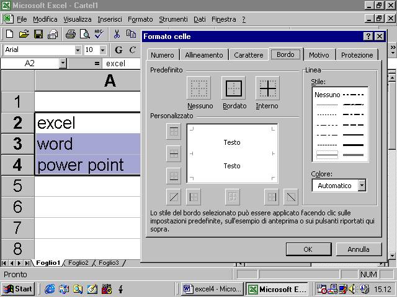Switch to the Foglio3 sheet tab
This screenshot has height=297, width=397.
click(109, 263)
